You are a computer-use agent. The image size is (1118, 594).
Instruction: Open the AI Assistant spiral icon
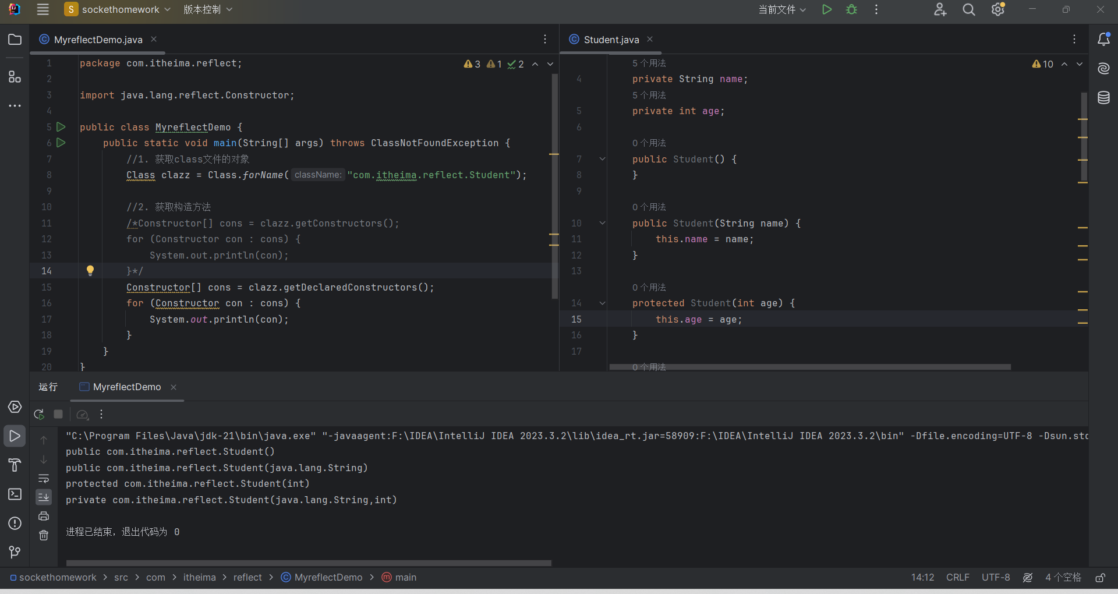1103,68
